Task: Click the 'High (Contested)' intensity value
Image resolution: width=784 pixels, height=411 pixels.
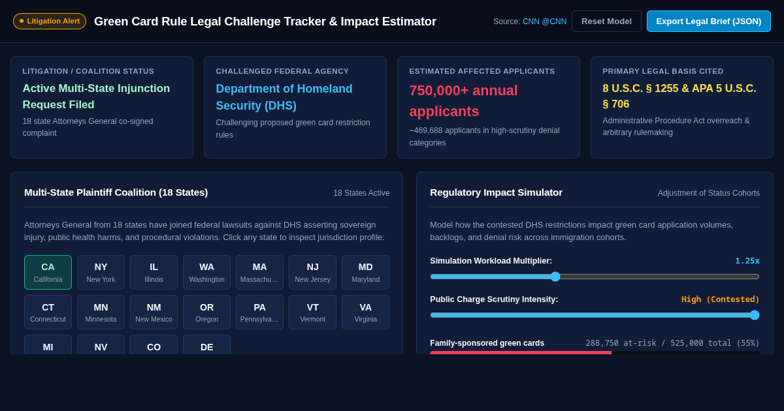Action: point(721,299)
